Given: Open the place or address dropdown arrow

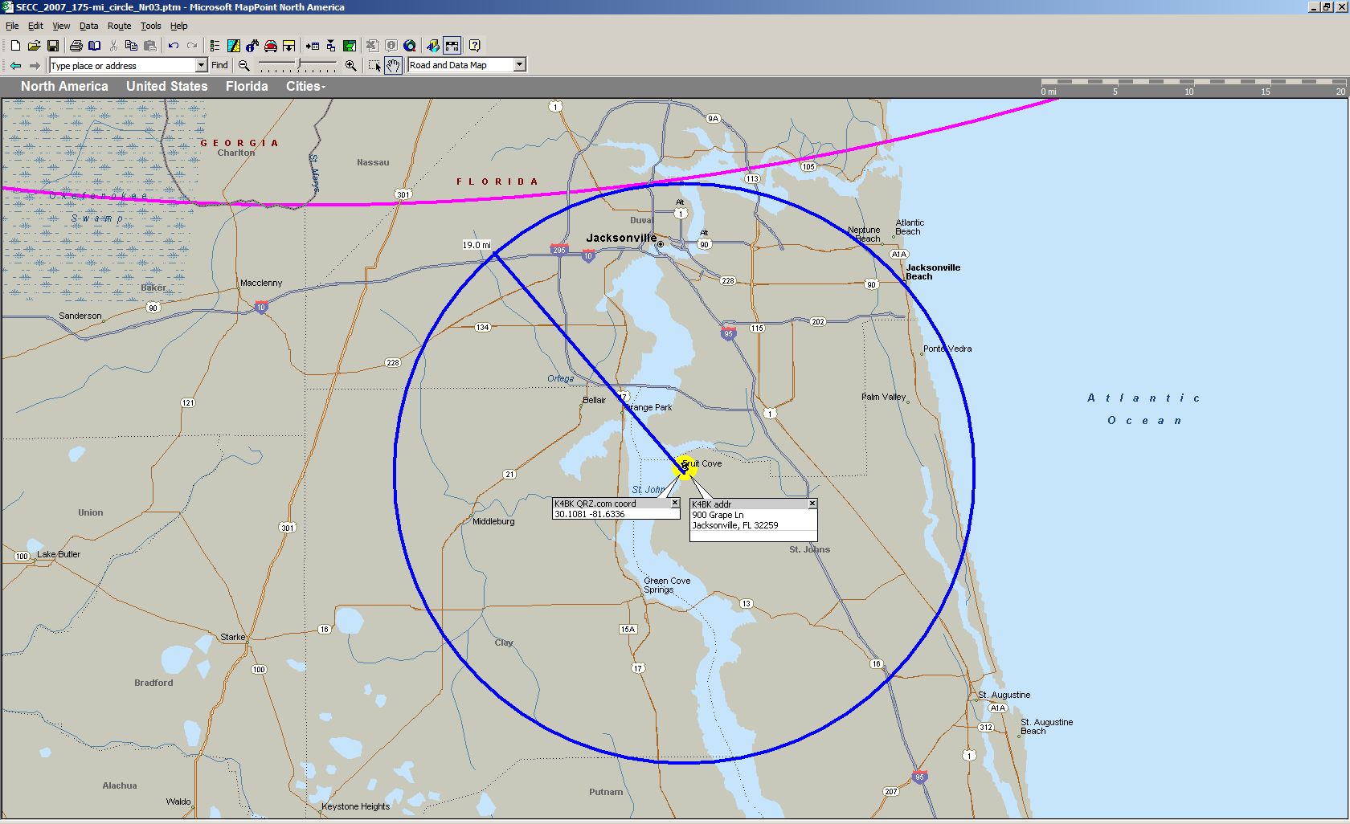Looking at the screenshot, I should point(202,66).
